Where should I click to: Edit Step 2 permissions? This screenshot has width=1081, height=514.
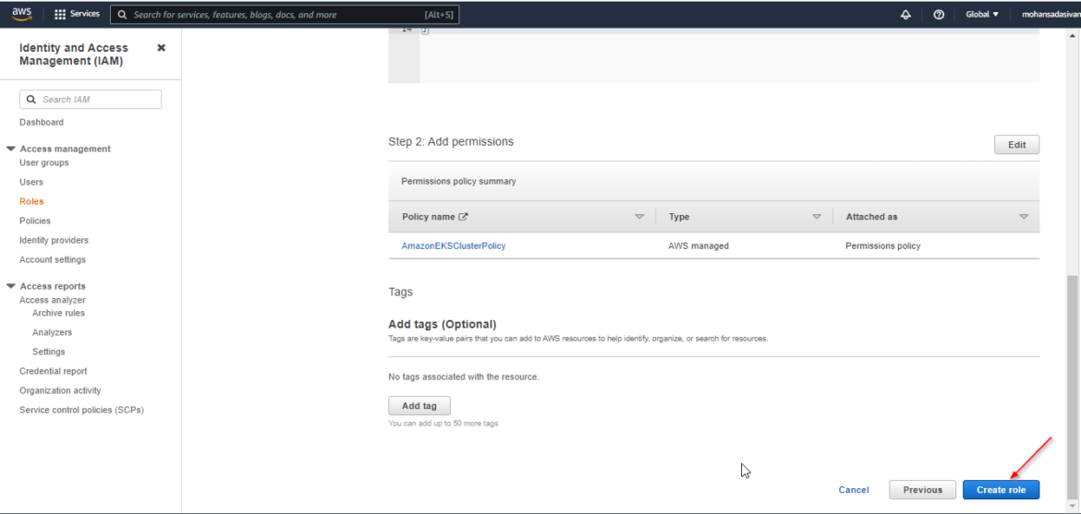point(1017,145)
